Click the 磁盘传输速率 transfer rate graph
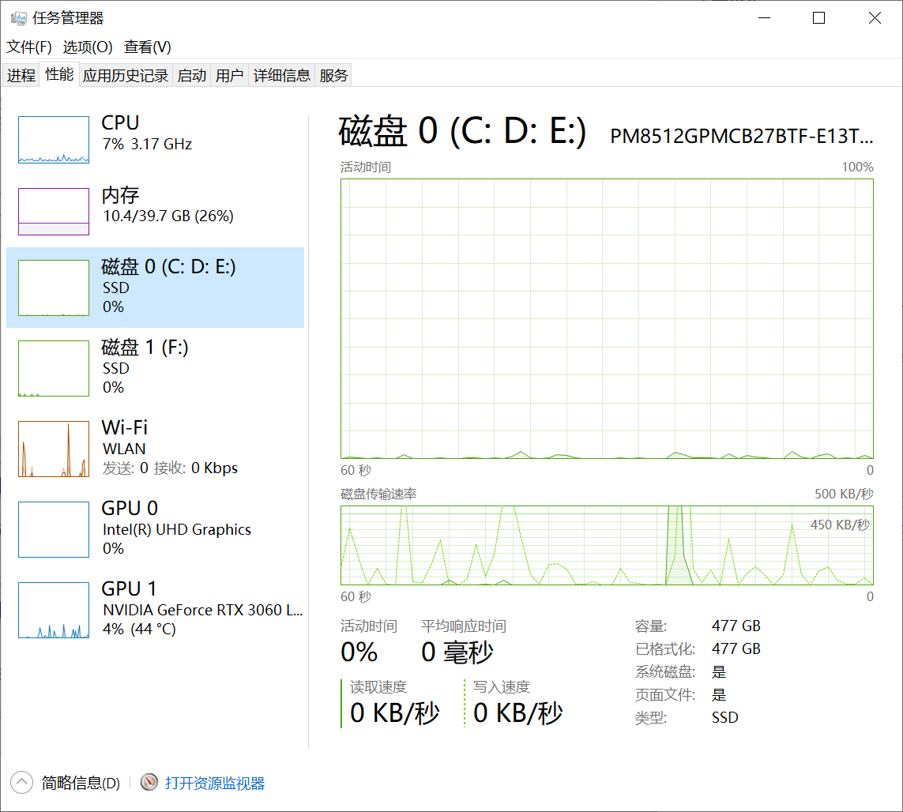Viewport: 903px width, 812px height. point(607,545)
